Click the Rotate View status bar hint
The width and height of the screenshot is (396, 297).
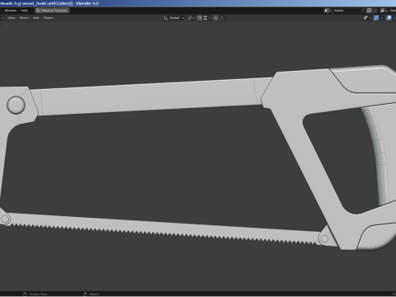pyautogui.click(x=35, y=294)
